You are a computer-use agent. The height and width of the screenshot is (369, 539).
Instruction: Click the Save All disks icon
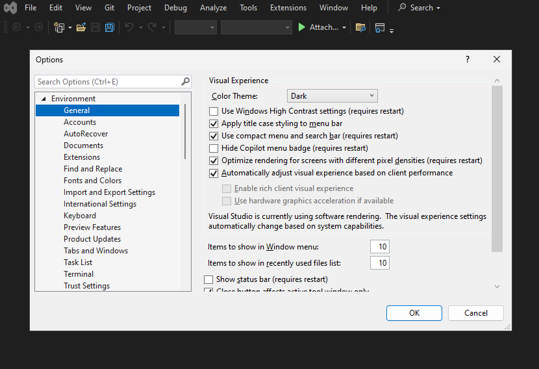click(x=109, y=27)
